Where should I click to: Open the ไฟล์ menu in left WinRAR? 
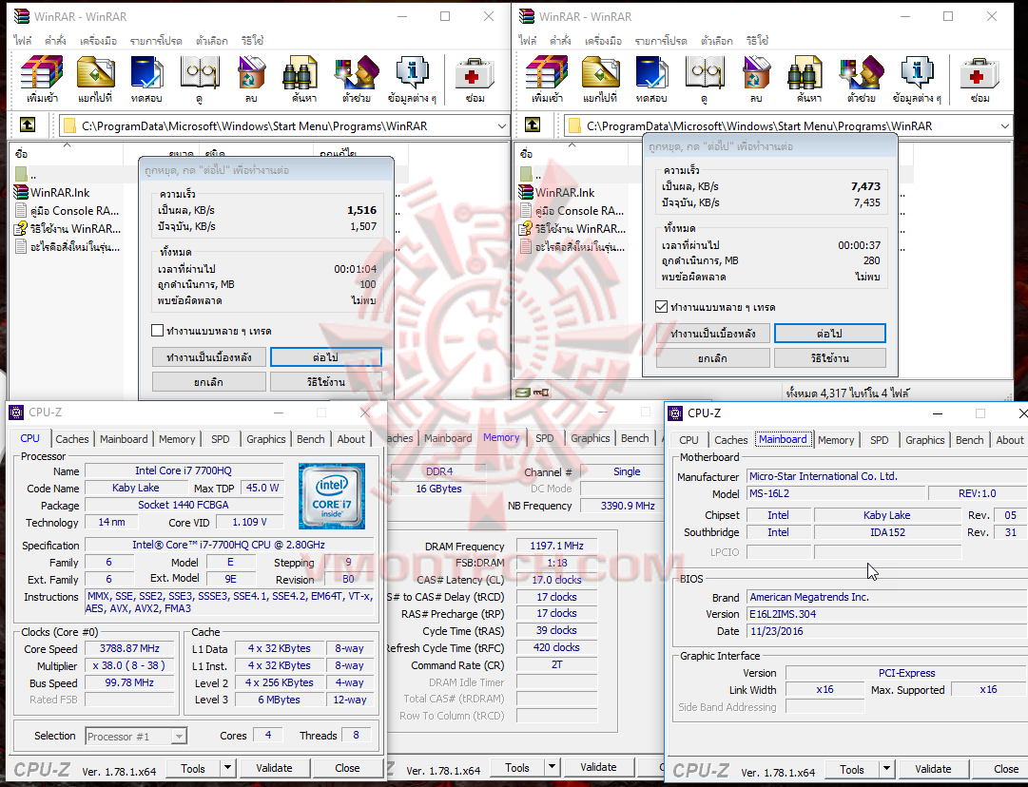point(22,41)
